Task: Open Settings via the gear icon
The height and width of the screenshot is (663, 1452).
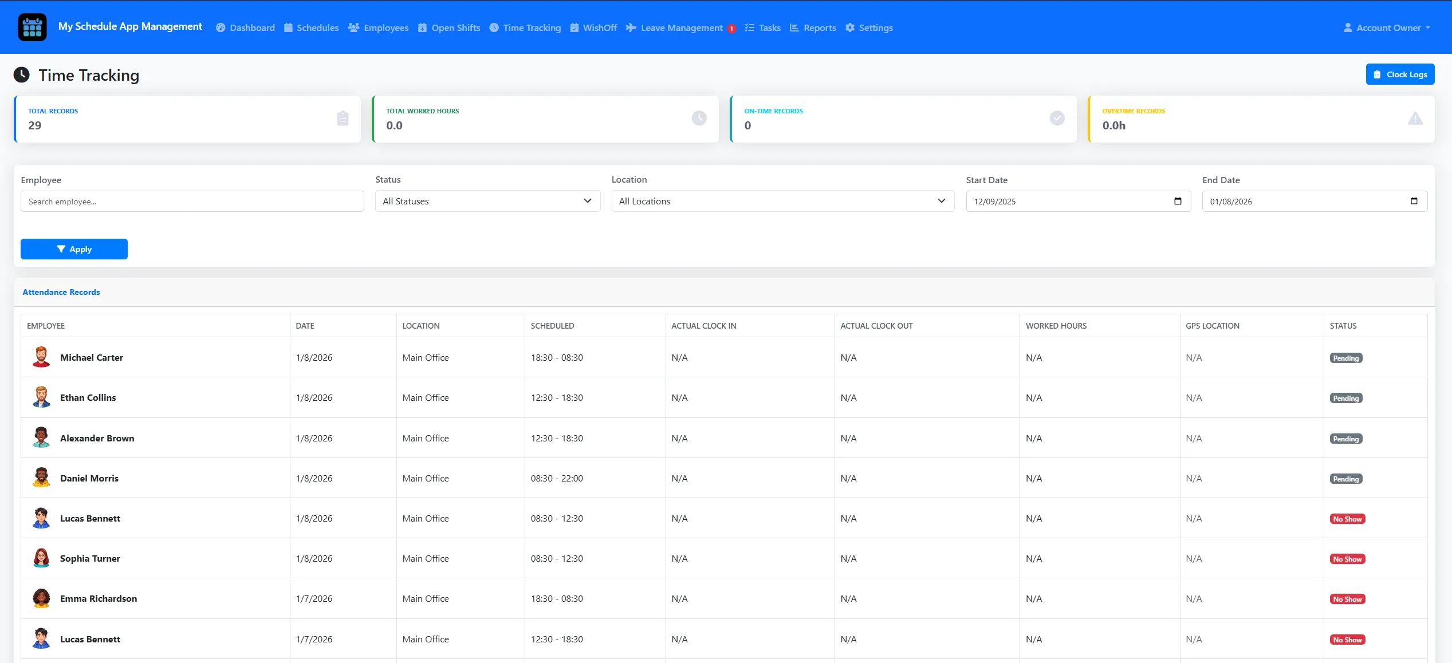Action: point(850,27)
